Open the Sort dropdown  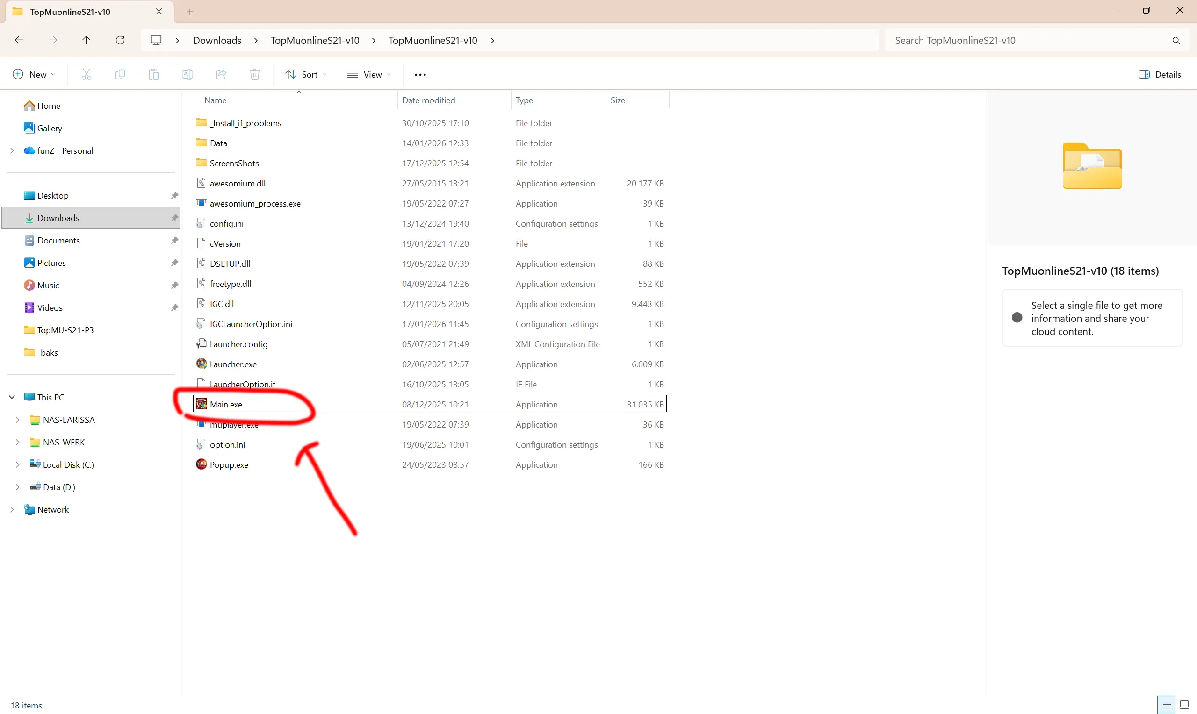[x=306, y=74]
